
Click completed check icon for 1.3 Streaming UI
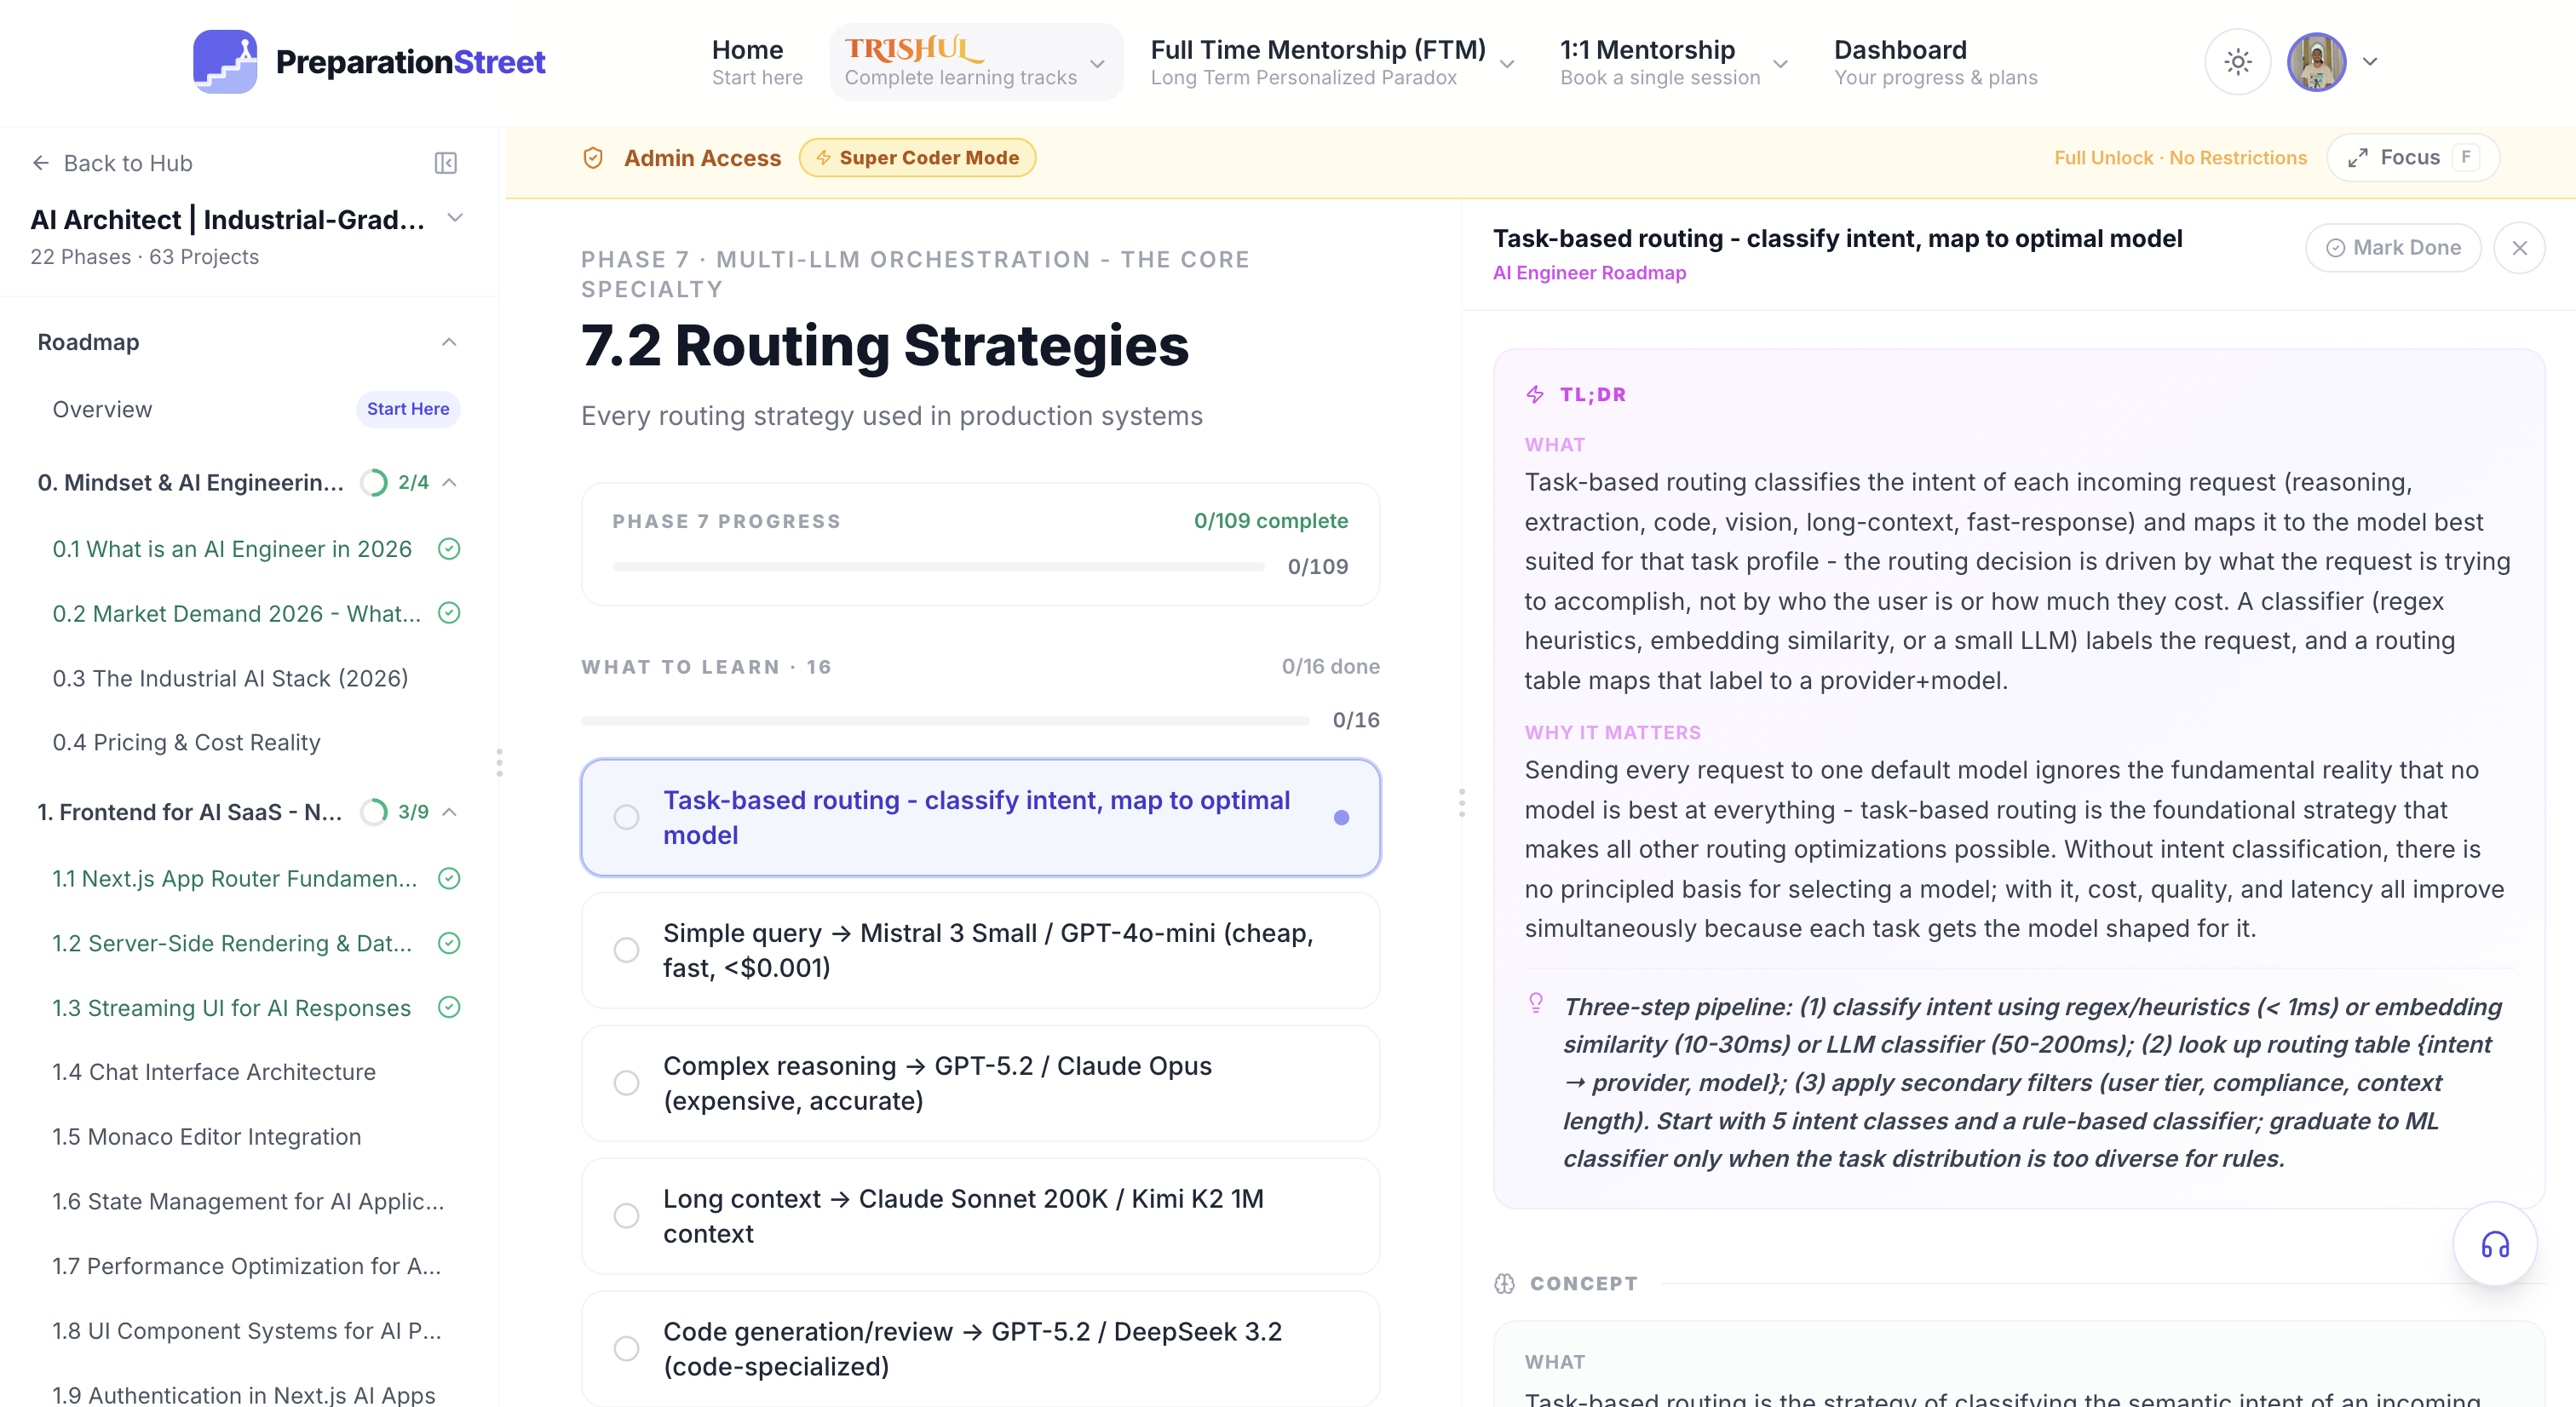pyautogui.click(x=449, y=1007)
